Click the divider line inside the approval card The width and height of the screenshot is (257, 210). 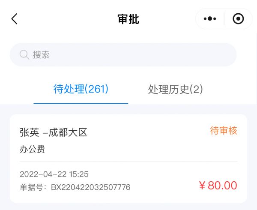[128, 162]
